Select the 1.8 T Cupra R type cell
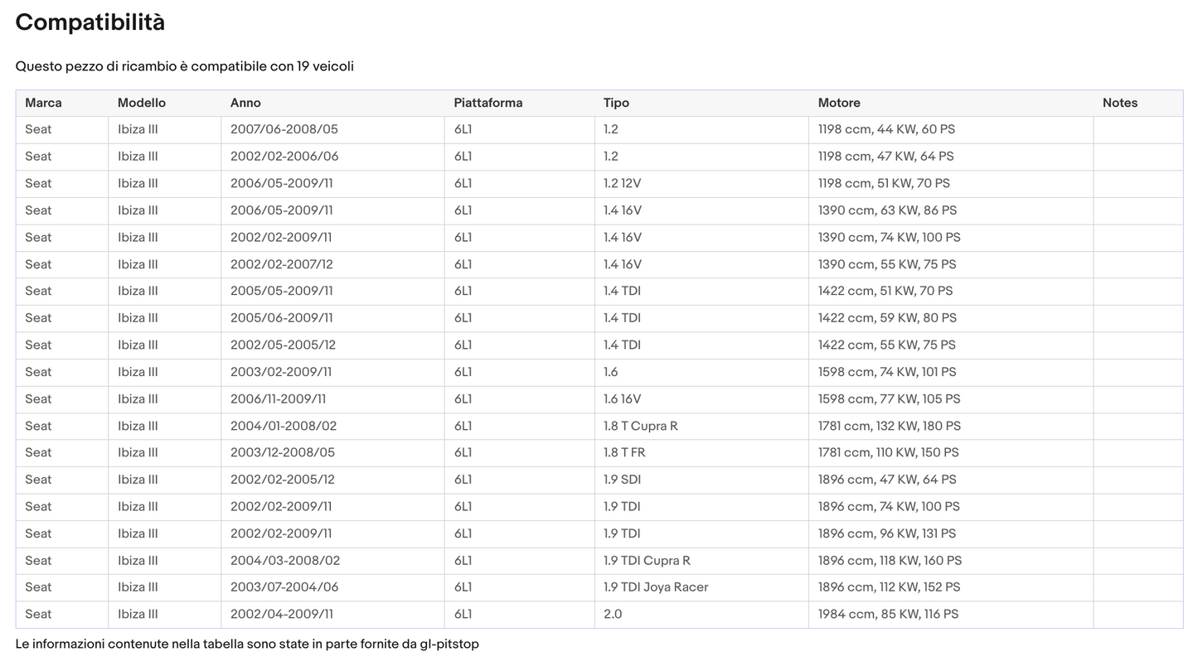 (640, 426)
